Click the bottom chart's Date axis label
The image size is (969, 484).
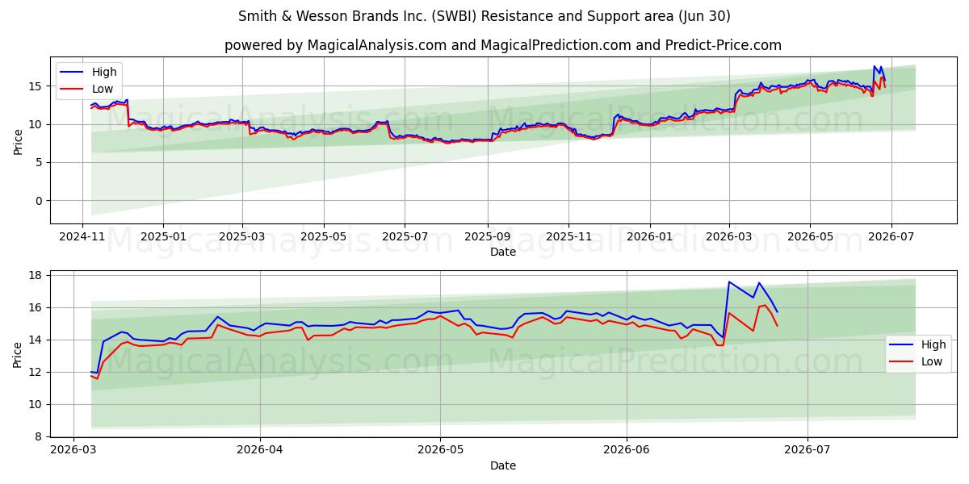[502, 465]
